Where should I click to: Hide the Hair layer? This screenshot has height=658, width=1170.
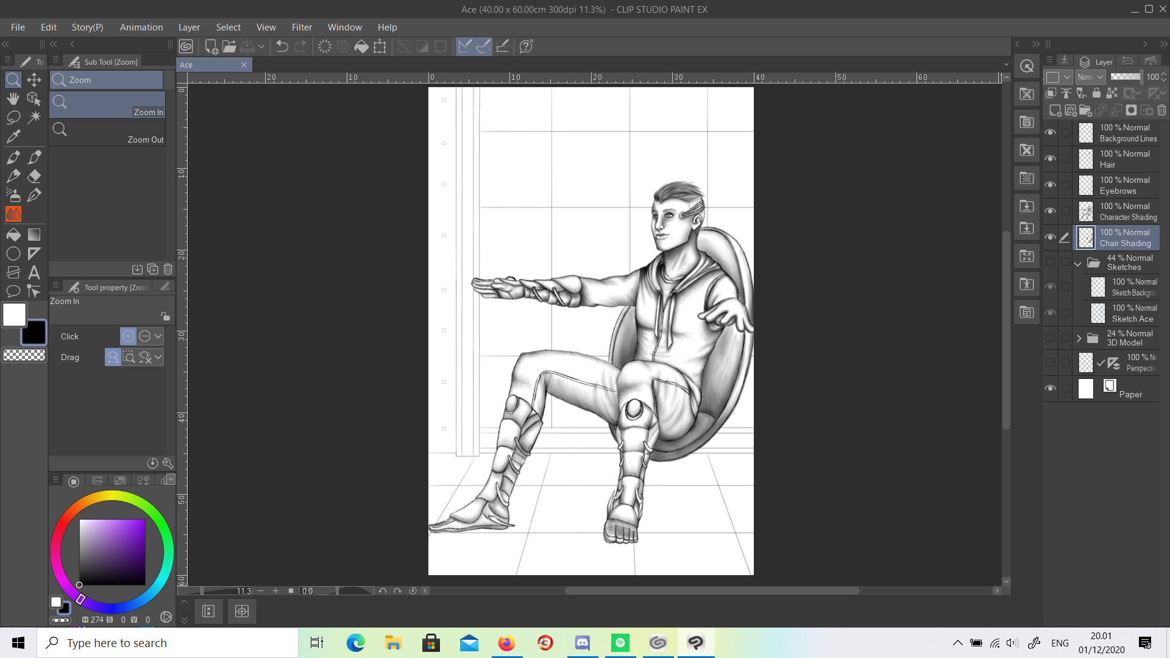coord(1050,158)
